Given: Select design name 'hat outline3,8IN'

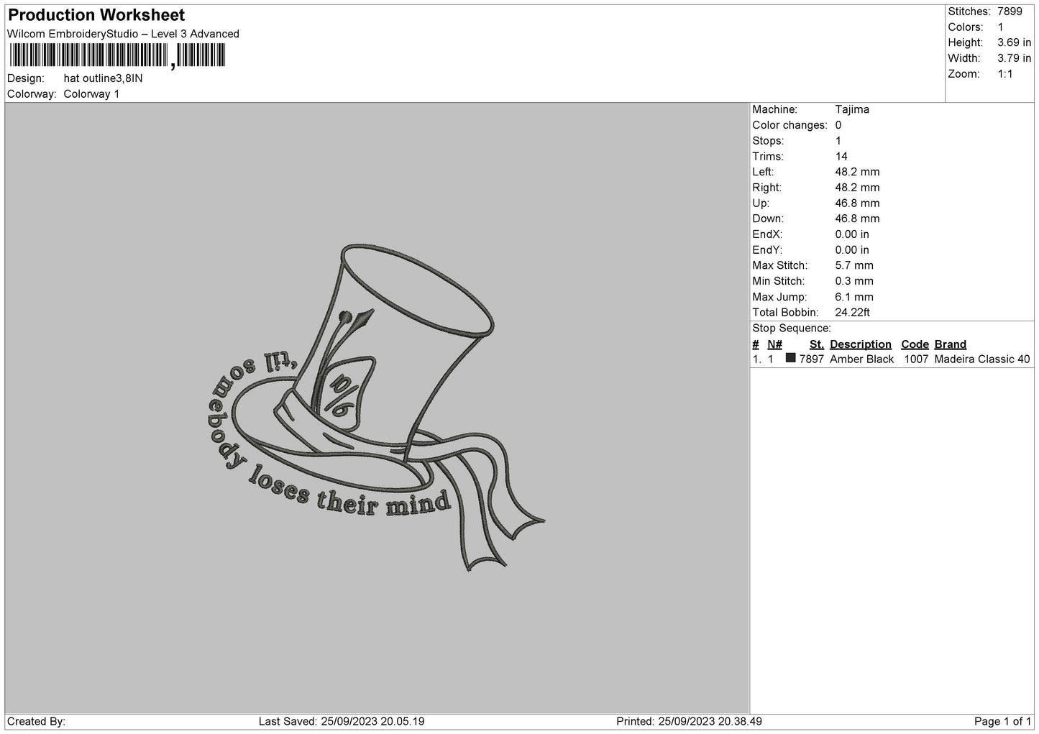Looking at the screenshot, I should [103, 78].
